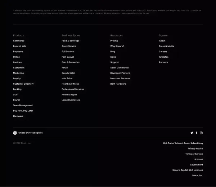Open the Commerce product link

[19, 41]
